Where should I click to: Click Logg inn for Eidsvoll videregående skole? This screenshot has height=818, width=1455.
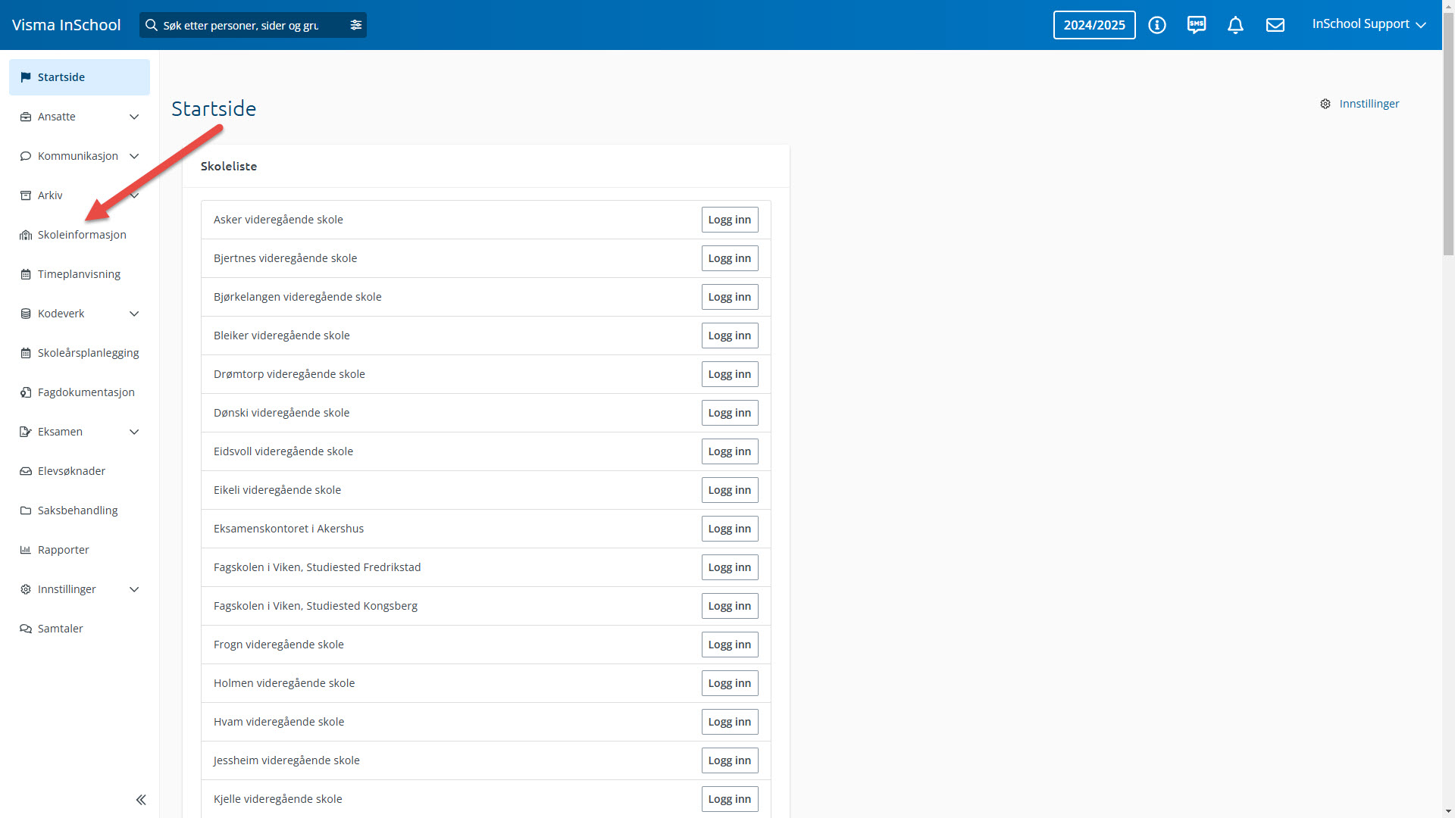(729, 451)
